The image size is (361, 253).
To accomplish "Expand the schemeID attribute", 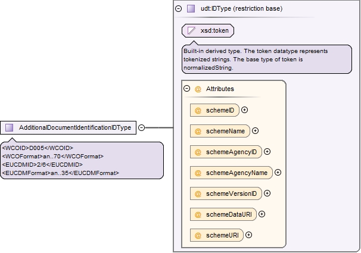I will (244, 110).
